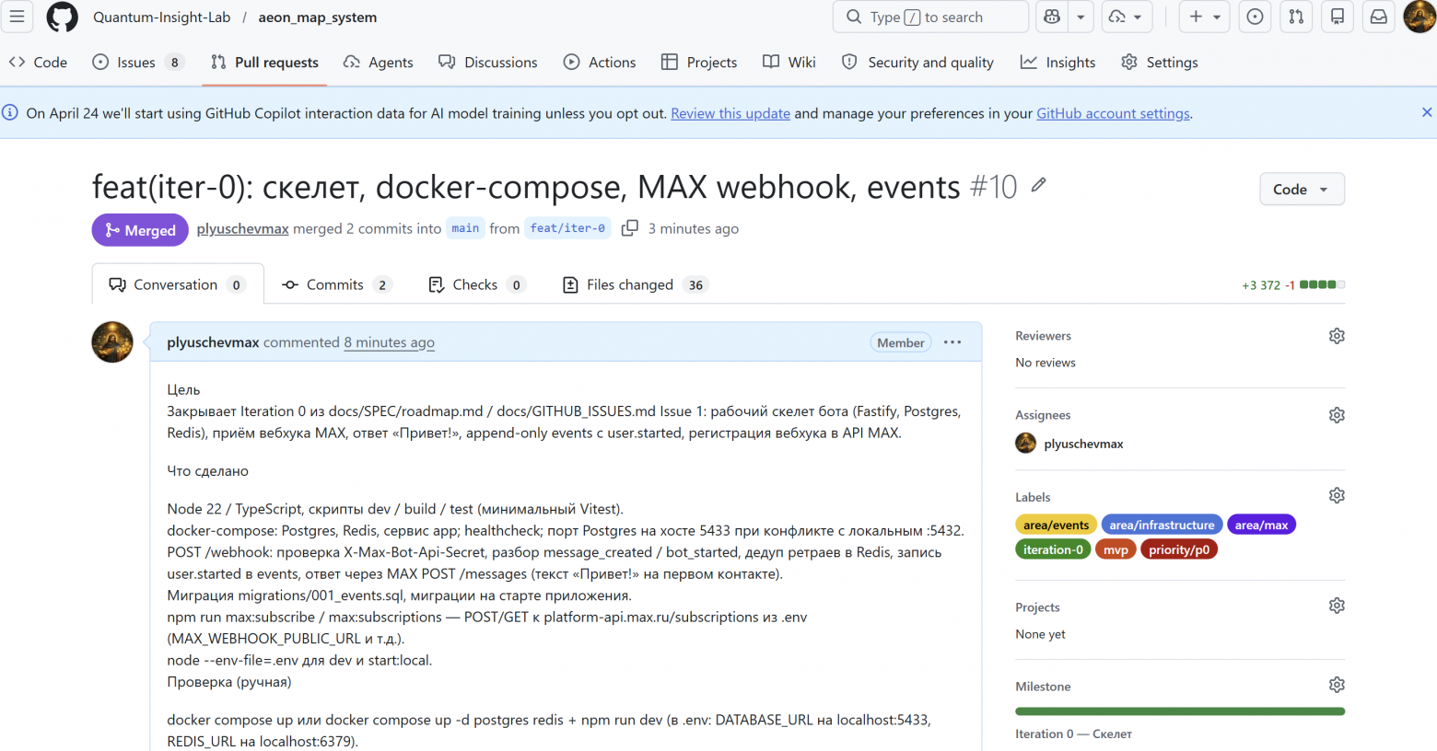Go to the Actions repository tab
Viewport: 1437px width, 751px height.
click(600, 62)
